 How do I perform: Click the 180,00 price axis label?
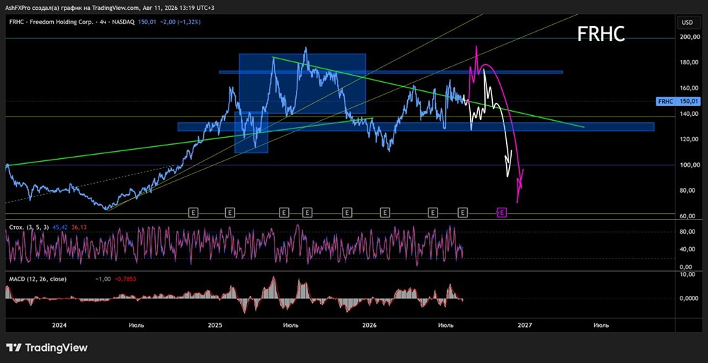coord(690,63)
